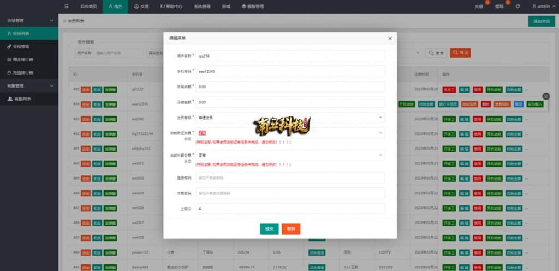The image size is (559, 271).
Task: Click the login password field
Action: point(290,178)
